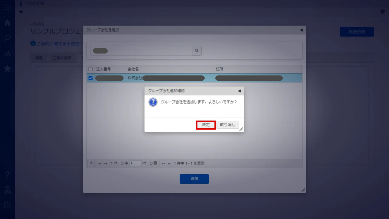Click the font size icon in sidebar
The image size is (389, 219).
7,53
